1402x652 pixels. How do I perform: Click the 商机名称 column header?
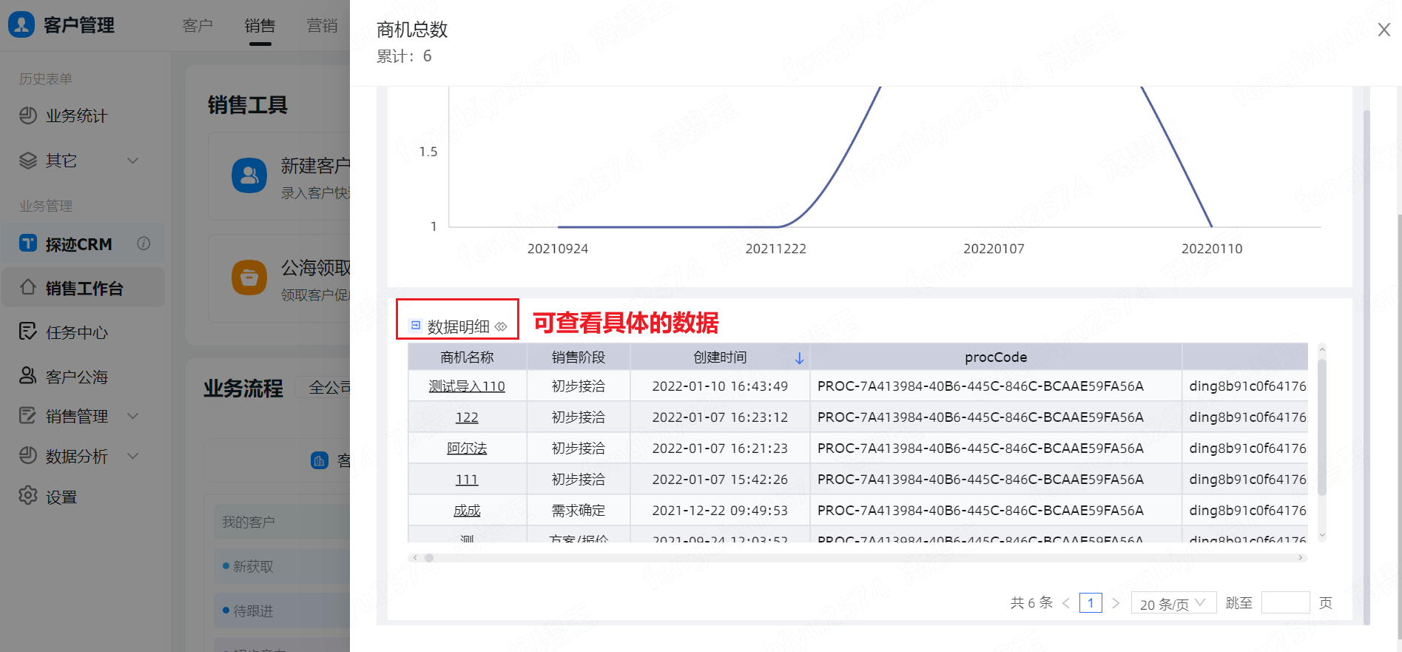click(467, 357)
